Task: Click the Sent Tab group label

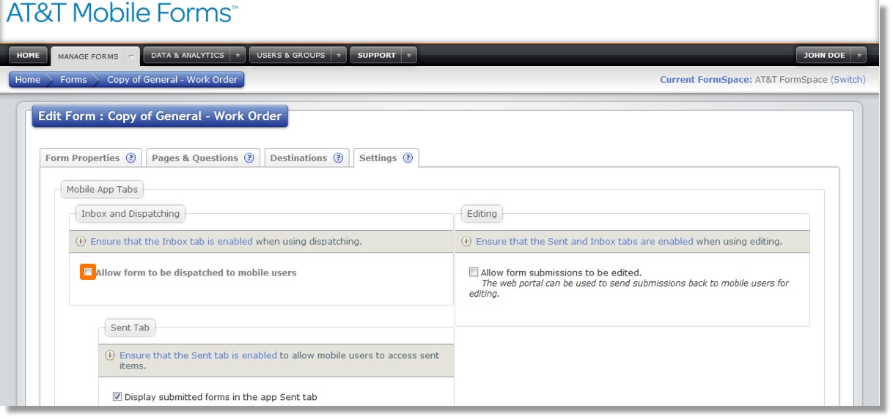Action: coord(130,327)
